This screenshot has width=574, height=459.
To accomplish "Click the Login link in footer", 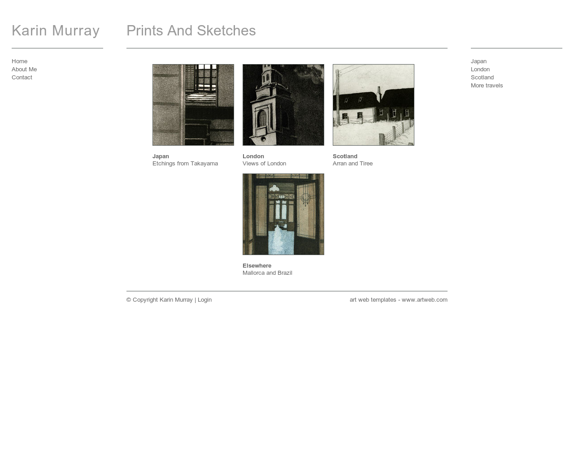I will (x=204, y=300).
